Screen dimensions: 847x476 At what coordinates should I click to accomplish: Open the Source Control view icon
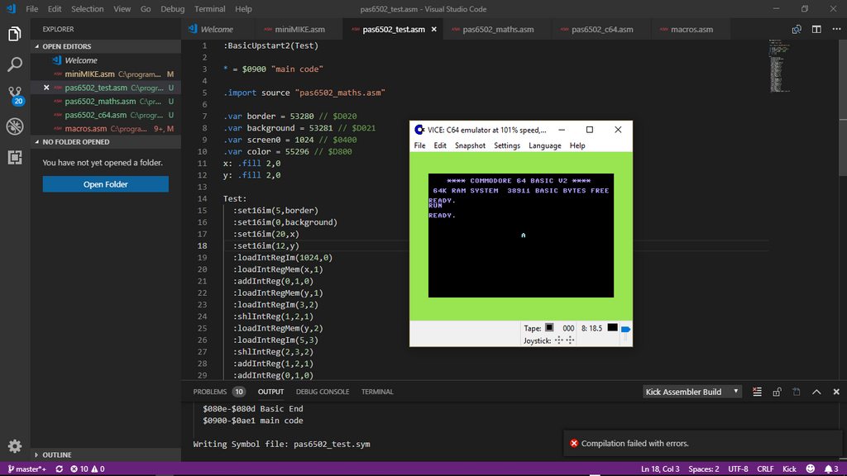pos(15,93)
